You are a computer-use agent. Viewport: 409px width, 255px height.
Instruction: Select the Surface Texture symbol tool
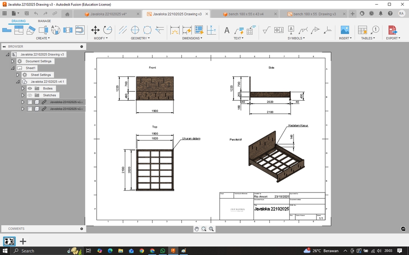click(266, 30)
